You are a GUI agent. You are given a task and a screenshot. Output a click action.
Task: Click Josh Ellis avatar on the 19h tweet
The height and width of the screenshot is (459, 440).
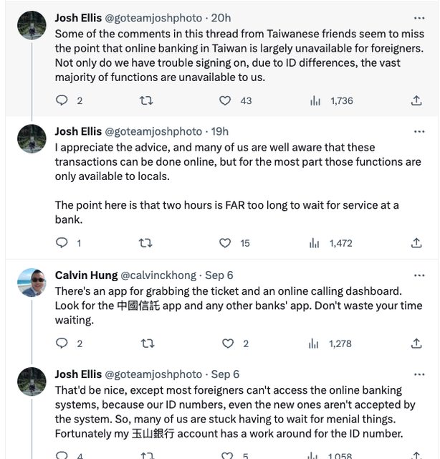click(32, 138)
